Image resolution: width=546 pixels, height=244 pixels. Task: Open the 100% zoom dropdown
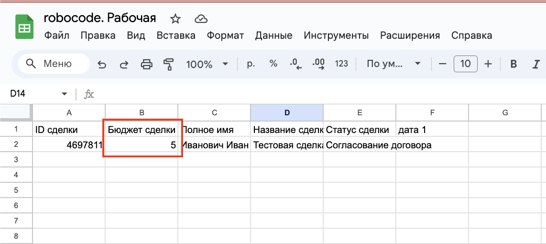coord(207,64)
